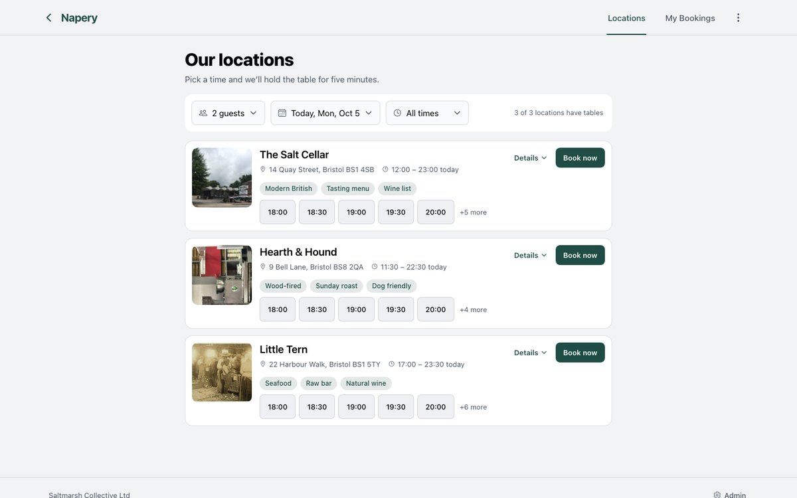This screenshot has height=498, width=797.
Task: Open the date picker showing Today, Mon, Oct 5
Action: (x=325, y=113)
